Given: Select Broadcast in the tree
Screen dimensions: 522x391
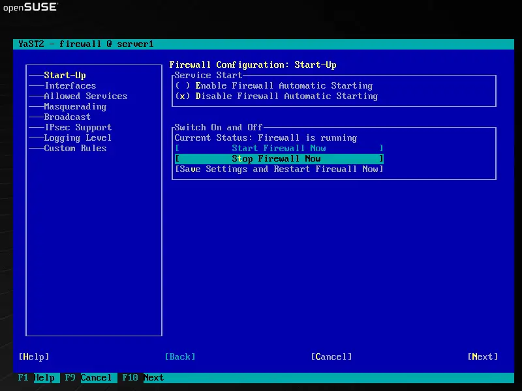Looking at the screenshot, I should [x=67, y=117].
